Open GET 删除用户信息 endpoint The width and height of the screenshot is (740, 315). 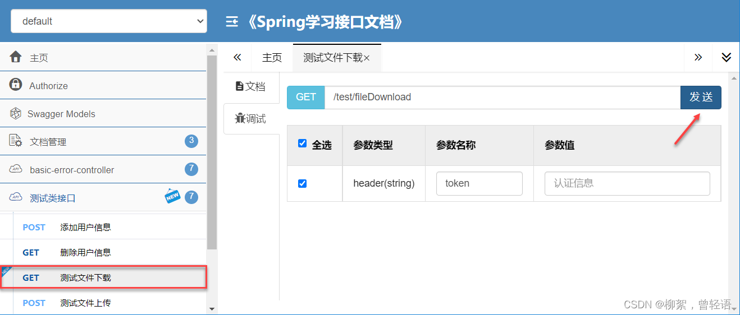[103, 252]
